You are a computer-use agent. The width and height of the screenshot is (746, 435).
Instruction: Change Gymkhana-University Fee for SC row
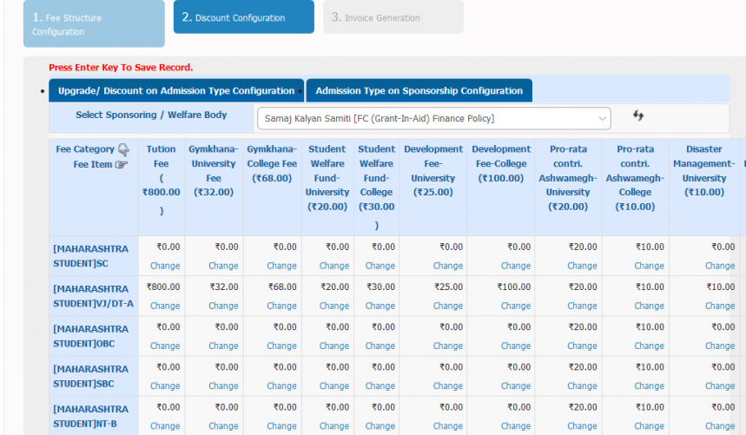click(x=223, y=266)
